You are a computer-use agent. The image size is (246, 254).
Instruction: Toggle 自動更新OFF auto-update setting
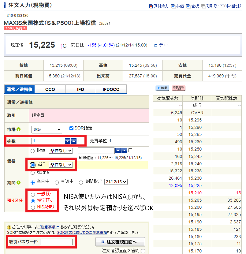[x=178, y=88]
